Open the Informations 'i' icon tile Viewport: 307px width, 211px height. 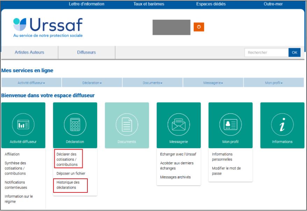tap(282, 125)
